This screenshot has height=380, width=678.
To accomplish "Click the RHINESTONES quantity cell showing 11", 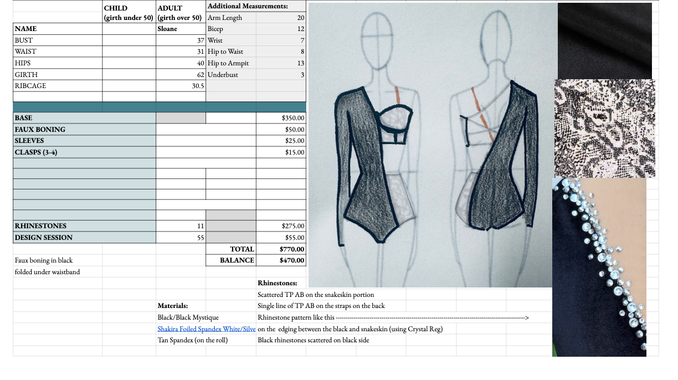I will 181,226.
